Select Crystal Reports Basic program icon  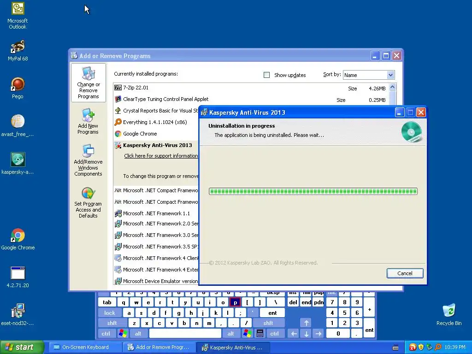[x=118, y=111]
